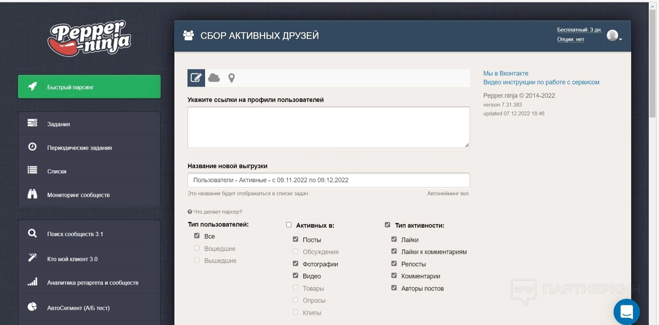Open Периодические задания menu item
659x325 pixels.
[x=89, y=147]
